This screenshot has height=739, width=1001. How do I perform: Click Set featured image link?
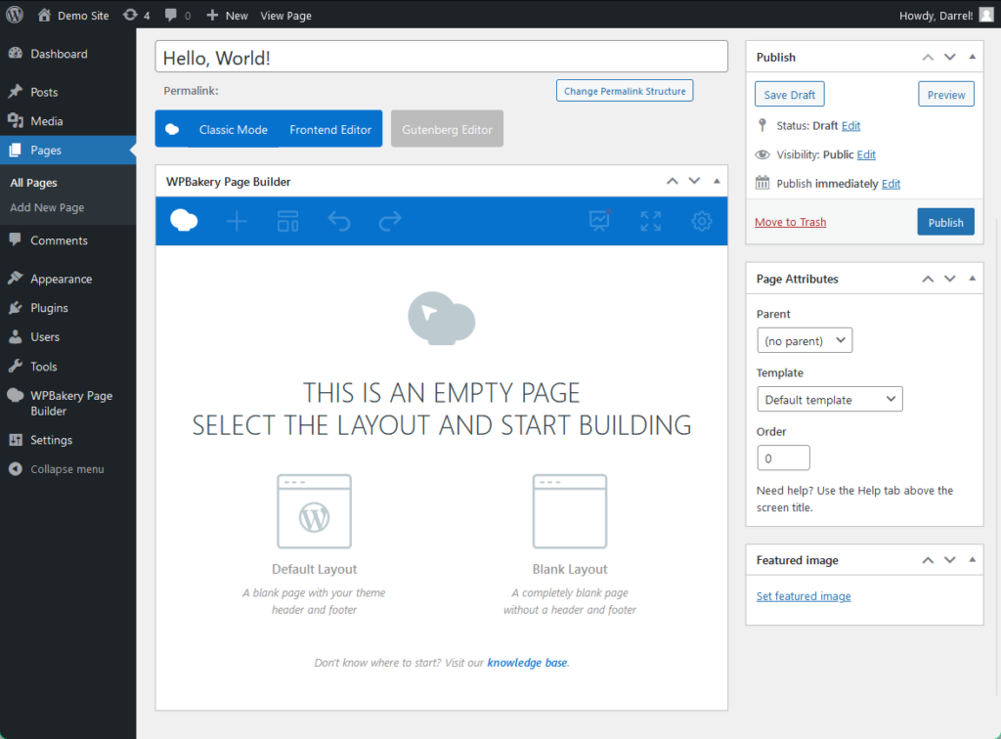(804, 596)
